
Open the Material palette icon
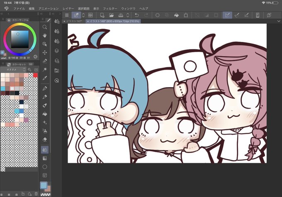tap(57, 71)
